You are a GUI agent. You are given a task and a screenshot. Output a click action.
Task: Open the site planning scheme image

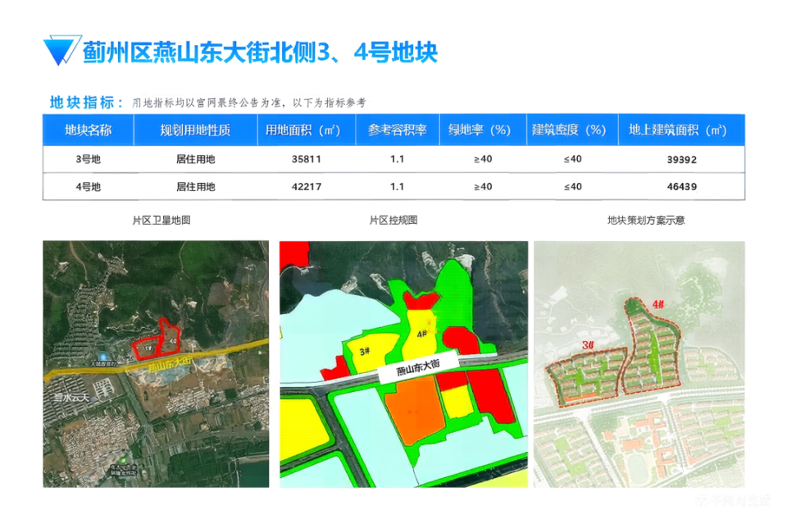click(639, 364)
